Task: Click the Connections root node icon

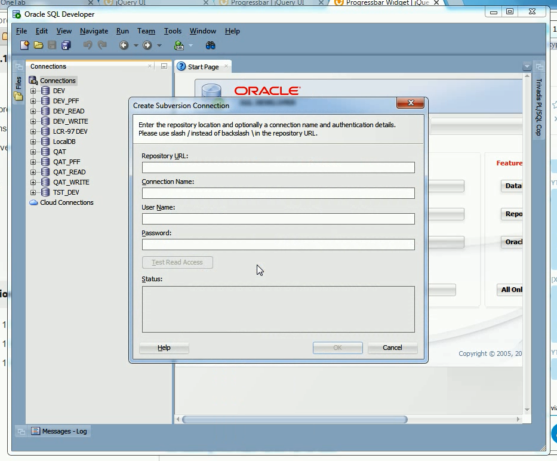Action: click(x=33, y=81)
